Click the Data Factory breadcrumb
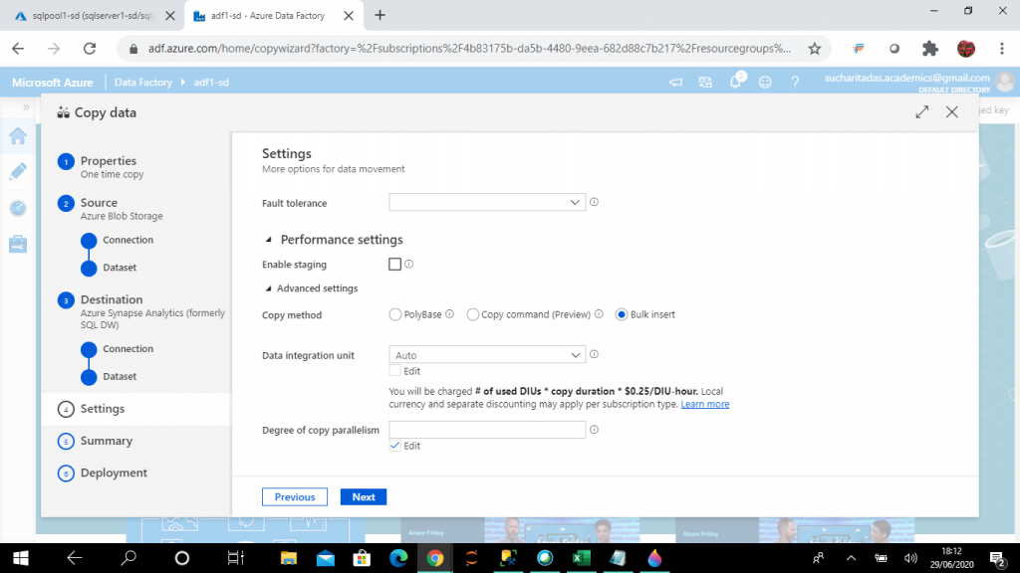This screenshot has height=573, width=1020. (143, 83)
